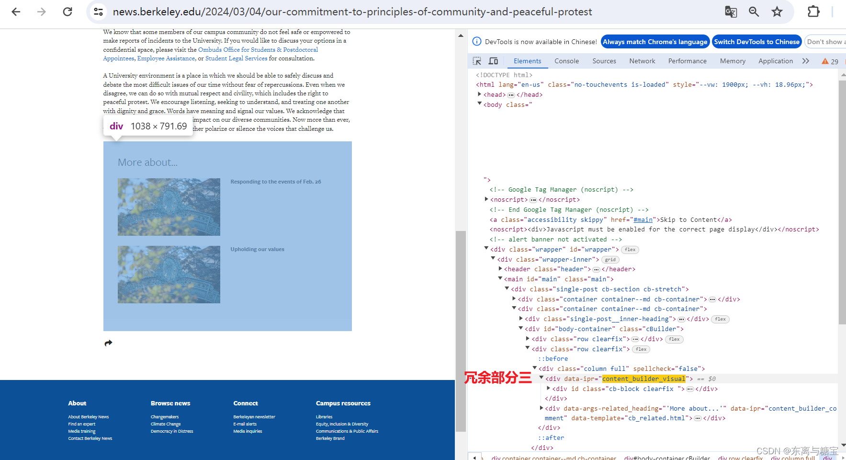The height and width of the screenshot is (460, 846).
Task: Collapse the body element node
Action: click(480, 104)
